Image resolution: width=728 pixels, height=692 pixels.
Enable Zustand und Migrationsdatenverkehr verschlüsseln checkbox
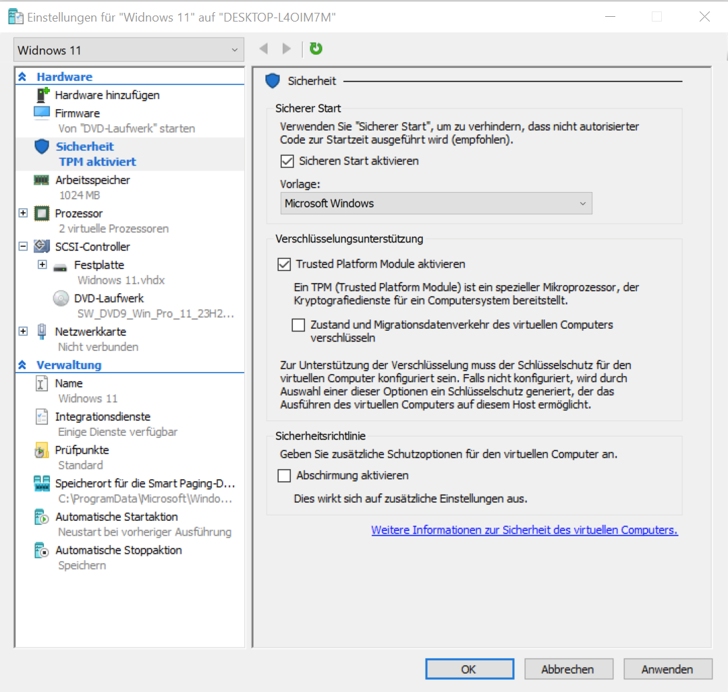coord(298,325)
